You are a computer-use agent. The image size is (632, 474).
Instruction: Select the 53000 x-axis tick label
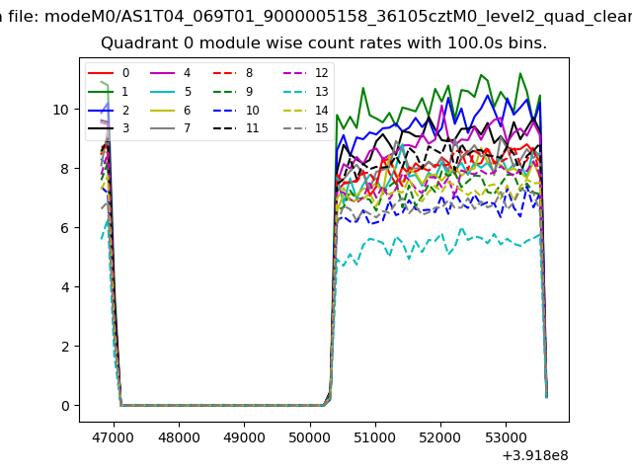pyautogui.click(x=506, y=435)
